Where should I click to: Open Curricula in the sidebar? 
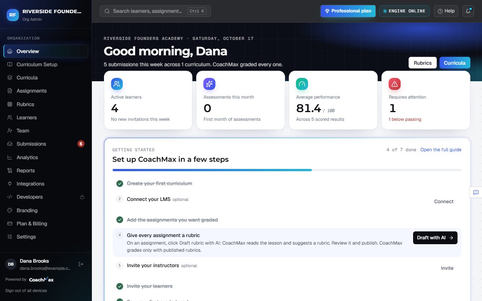tap(46, 78)
